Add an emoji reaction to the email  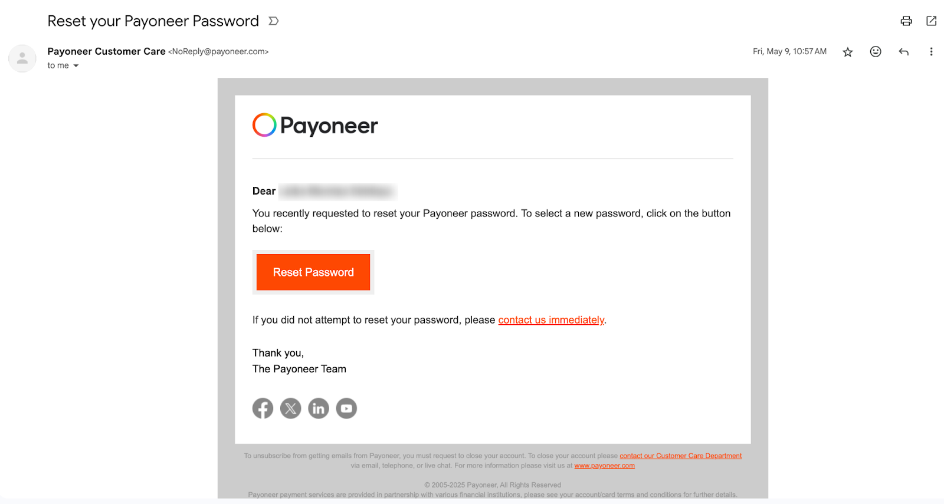pyautogui.click(x=875, y=52)
